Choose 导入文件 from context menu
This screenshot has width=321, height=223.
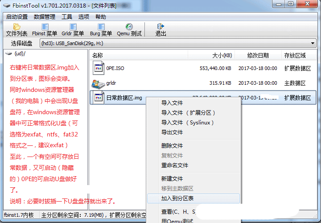193,103
